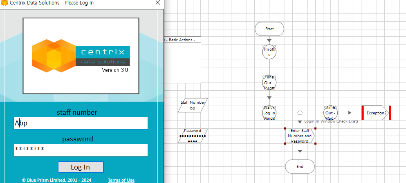Close the Centrix login window
406x183 pixels.
pos(157,3)
